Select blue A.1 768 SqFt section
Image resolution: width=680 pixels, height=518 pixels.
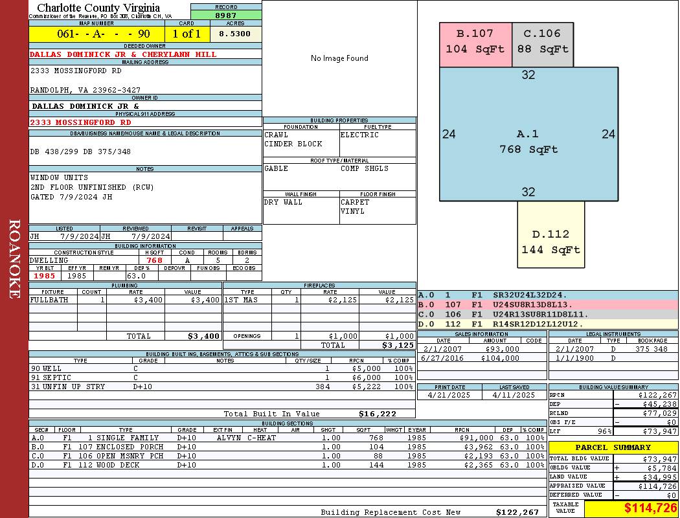(528, 134)
